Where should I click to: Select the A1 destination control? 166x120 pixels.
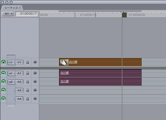tap(19, 73)
